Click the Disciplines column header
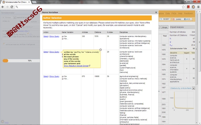This screenshot has width=201, height=125. point(123,32)
